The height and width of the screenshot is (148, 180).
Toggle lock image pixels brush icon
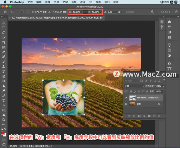[x=135, y=91]
